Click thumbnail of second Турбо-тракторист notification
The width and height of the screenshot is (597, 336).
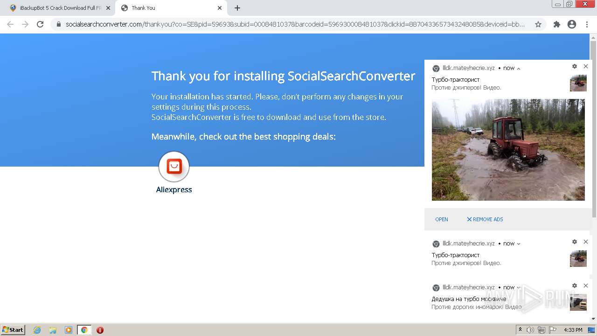point(578,259)
